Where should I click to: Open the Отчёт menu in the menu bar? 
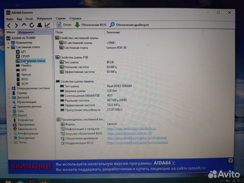pos(29,19)
